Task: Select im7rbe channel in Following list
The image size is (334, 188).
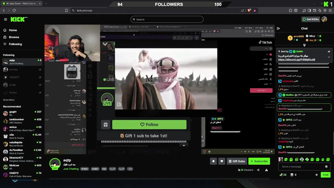Action: coord(22,69)
